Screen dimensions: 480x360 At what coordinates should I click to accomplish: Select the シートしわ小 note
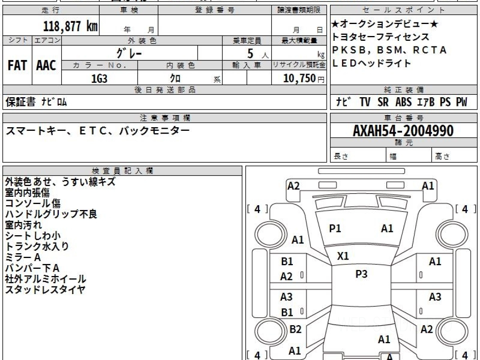point(33,236)
